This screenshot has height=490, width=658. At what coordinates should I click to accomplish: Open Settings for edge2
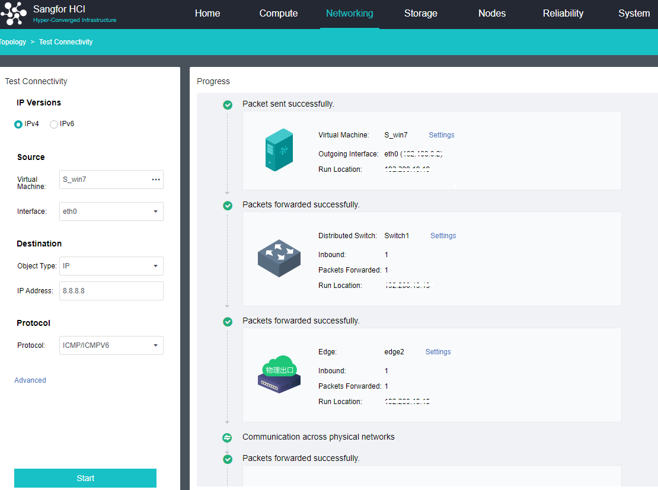pos(438,352)
